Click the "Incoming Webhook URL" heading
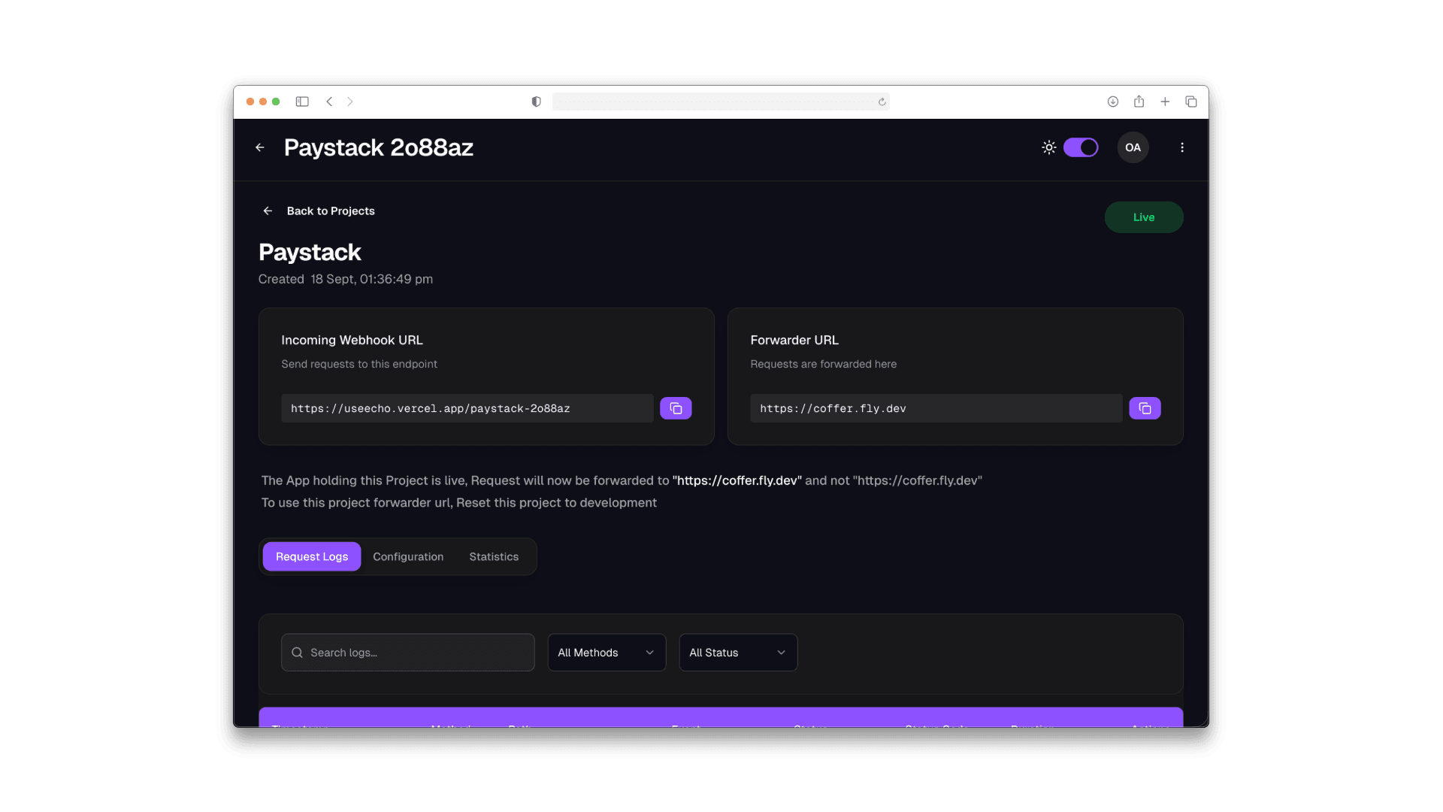Image resolution: width=1443 pixels, height=812 pixels. click(x=352, y=340)
